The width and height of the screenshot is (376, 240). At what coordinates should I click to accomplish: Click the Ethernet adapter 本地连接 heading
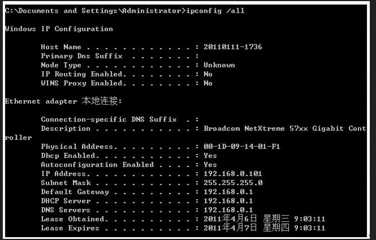point(63,101)
